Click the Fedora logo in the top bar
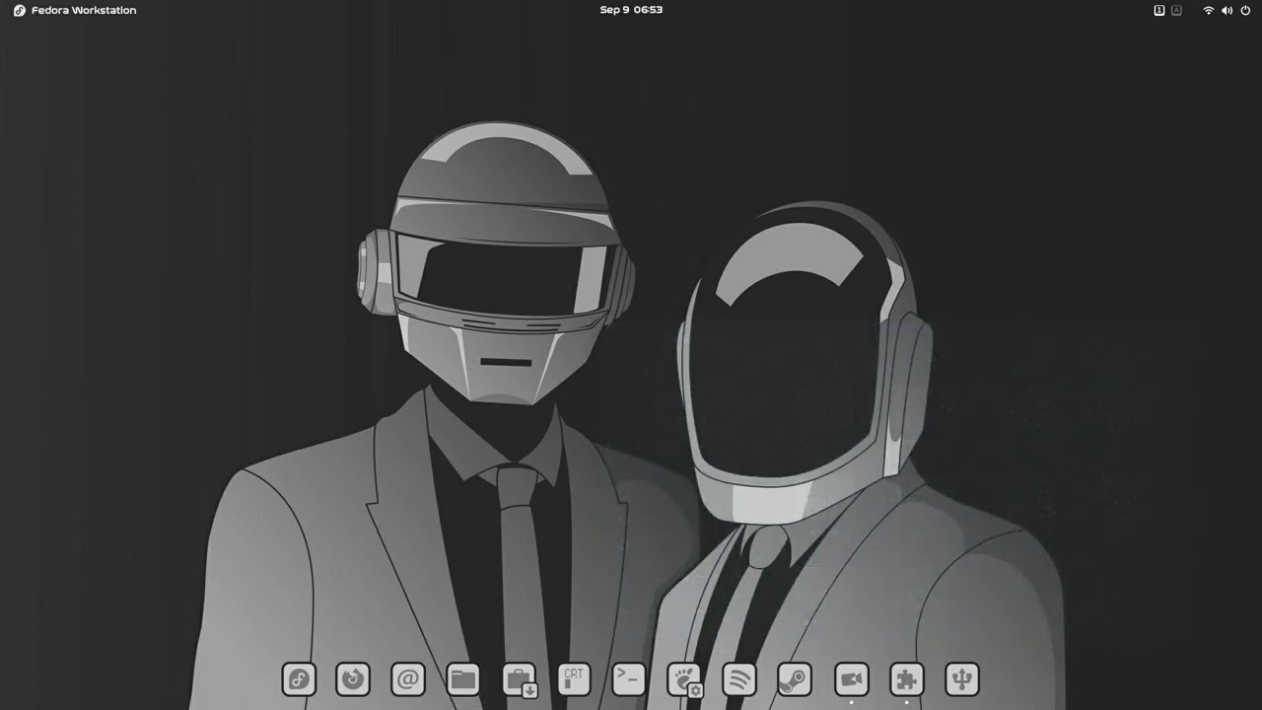 coord(19,10)
